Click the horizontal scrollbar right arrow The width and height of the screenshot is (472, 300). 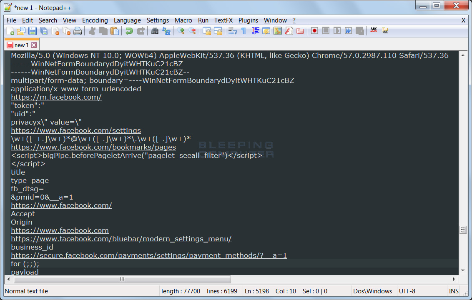point(454,279)
